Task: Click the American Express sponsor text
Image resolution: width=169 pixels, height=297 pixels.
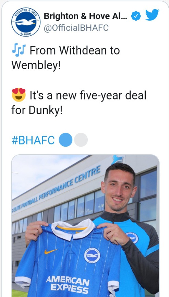Action: (x=68, y=285)
